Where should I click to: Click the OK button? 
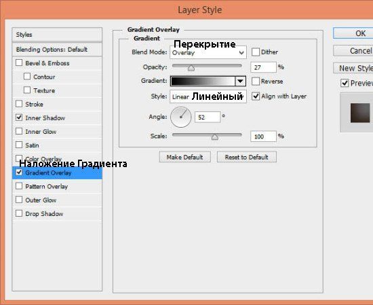[353, 33]
